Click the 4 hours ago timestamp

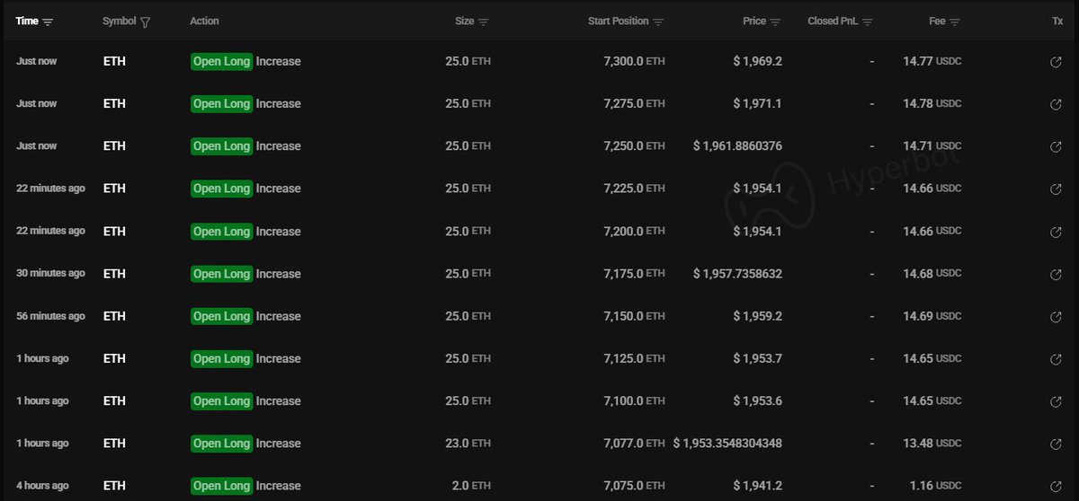coord(42,486)
